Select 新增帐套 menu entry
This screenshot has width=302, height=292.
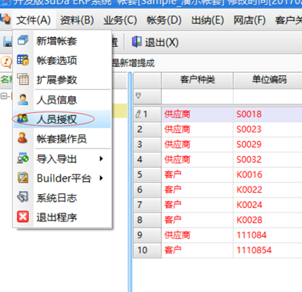(62, 41)
